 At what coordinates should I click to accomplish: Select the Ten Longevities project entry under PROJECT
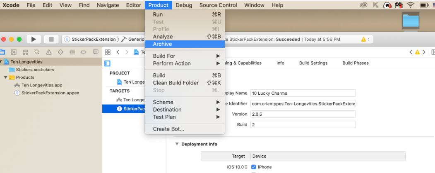pyautogui.click(x=131, y=82)
